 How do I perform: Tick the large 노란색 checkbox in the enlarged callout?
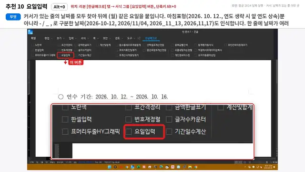point(65,107)
